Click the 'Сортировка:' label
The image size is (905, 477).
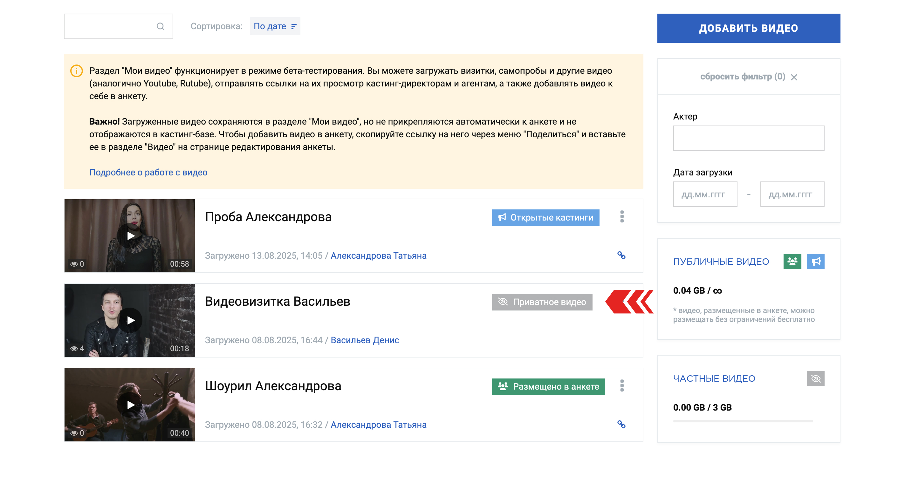[x=216, y=26]
